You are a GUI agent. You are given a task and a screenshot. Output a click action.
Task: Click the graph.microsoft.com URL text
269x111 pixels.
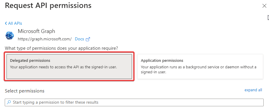pos(45,39)
